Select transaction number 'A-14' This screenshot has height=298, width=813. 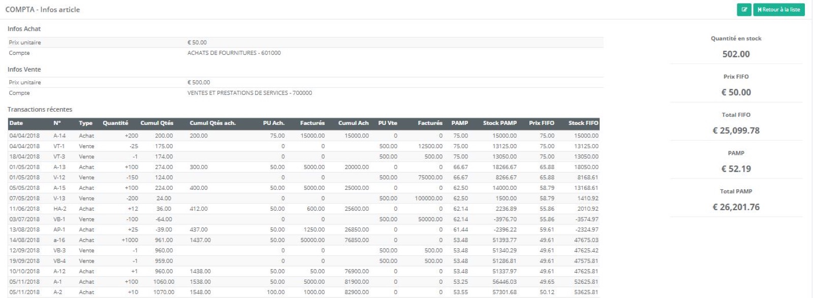[x=59, y=136]
